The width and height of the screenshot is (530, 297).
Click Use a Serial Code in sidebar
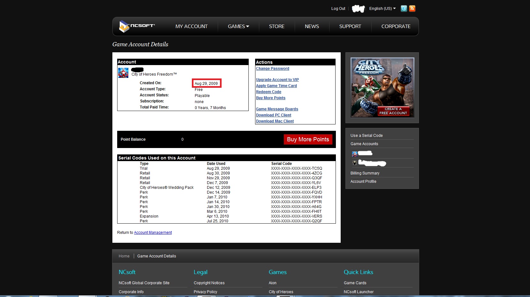tap(367, 136)
